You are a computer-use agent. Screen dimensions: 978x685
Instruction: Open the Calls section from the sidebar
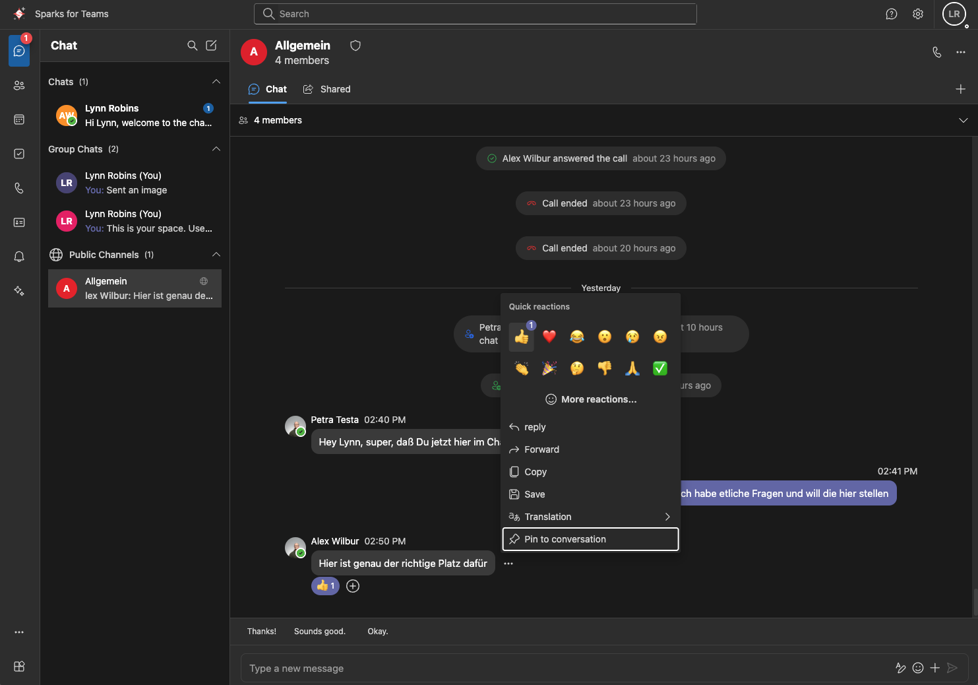click(x=19, y=188)
